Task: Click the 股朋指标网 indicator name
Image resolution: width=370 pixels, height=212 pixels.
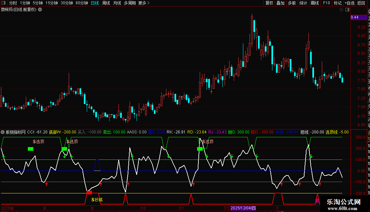Action: [16, 132]
